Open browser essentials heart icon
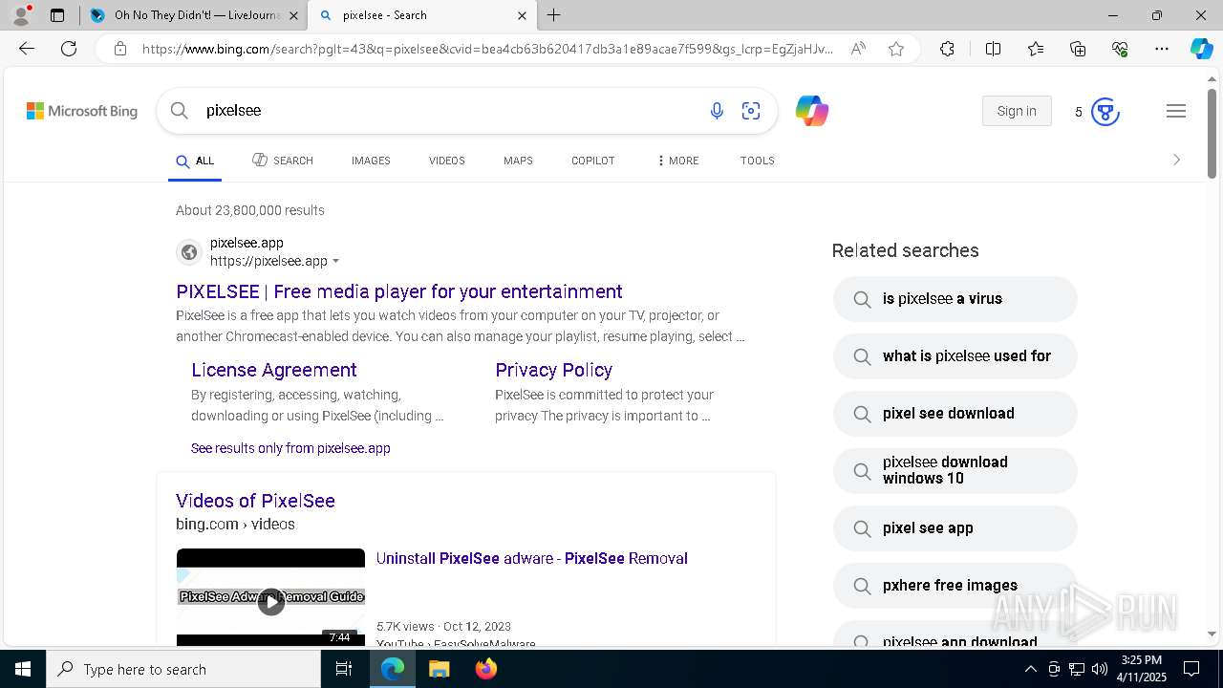 coord(1120,49)
